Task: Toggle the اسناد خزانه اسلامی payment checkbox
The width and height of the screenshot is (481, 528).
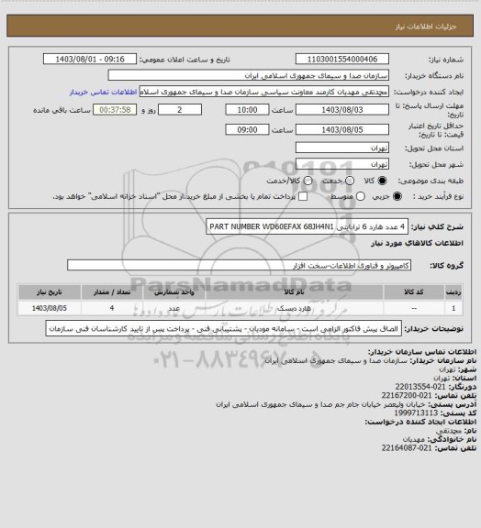Action: (x=303, y=196)
